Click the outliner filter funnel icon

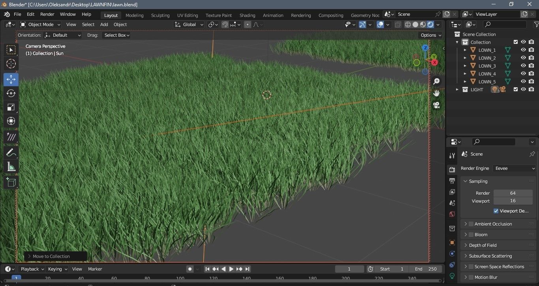(536, 24)
